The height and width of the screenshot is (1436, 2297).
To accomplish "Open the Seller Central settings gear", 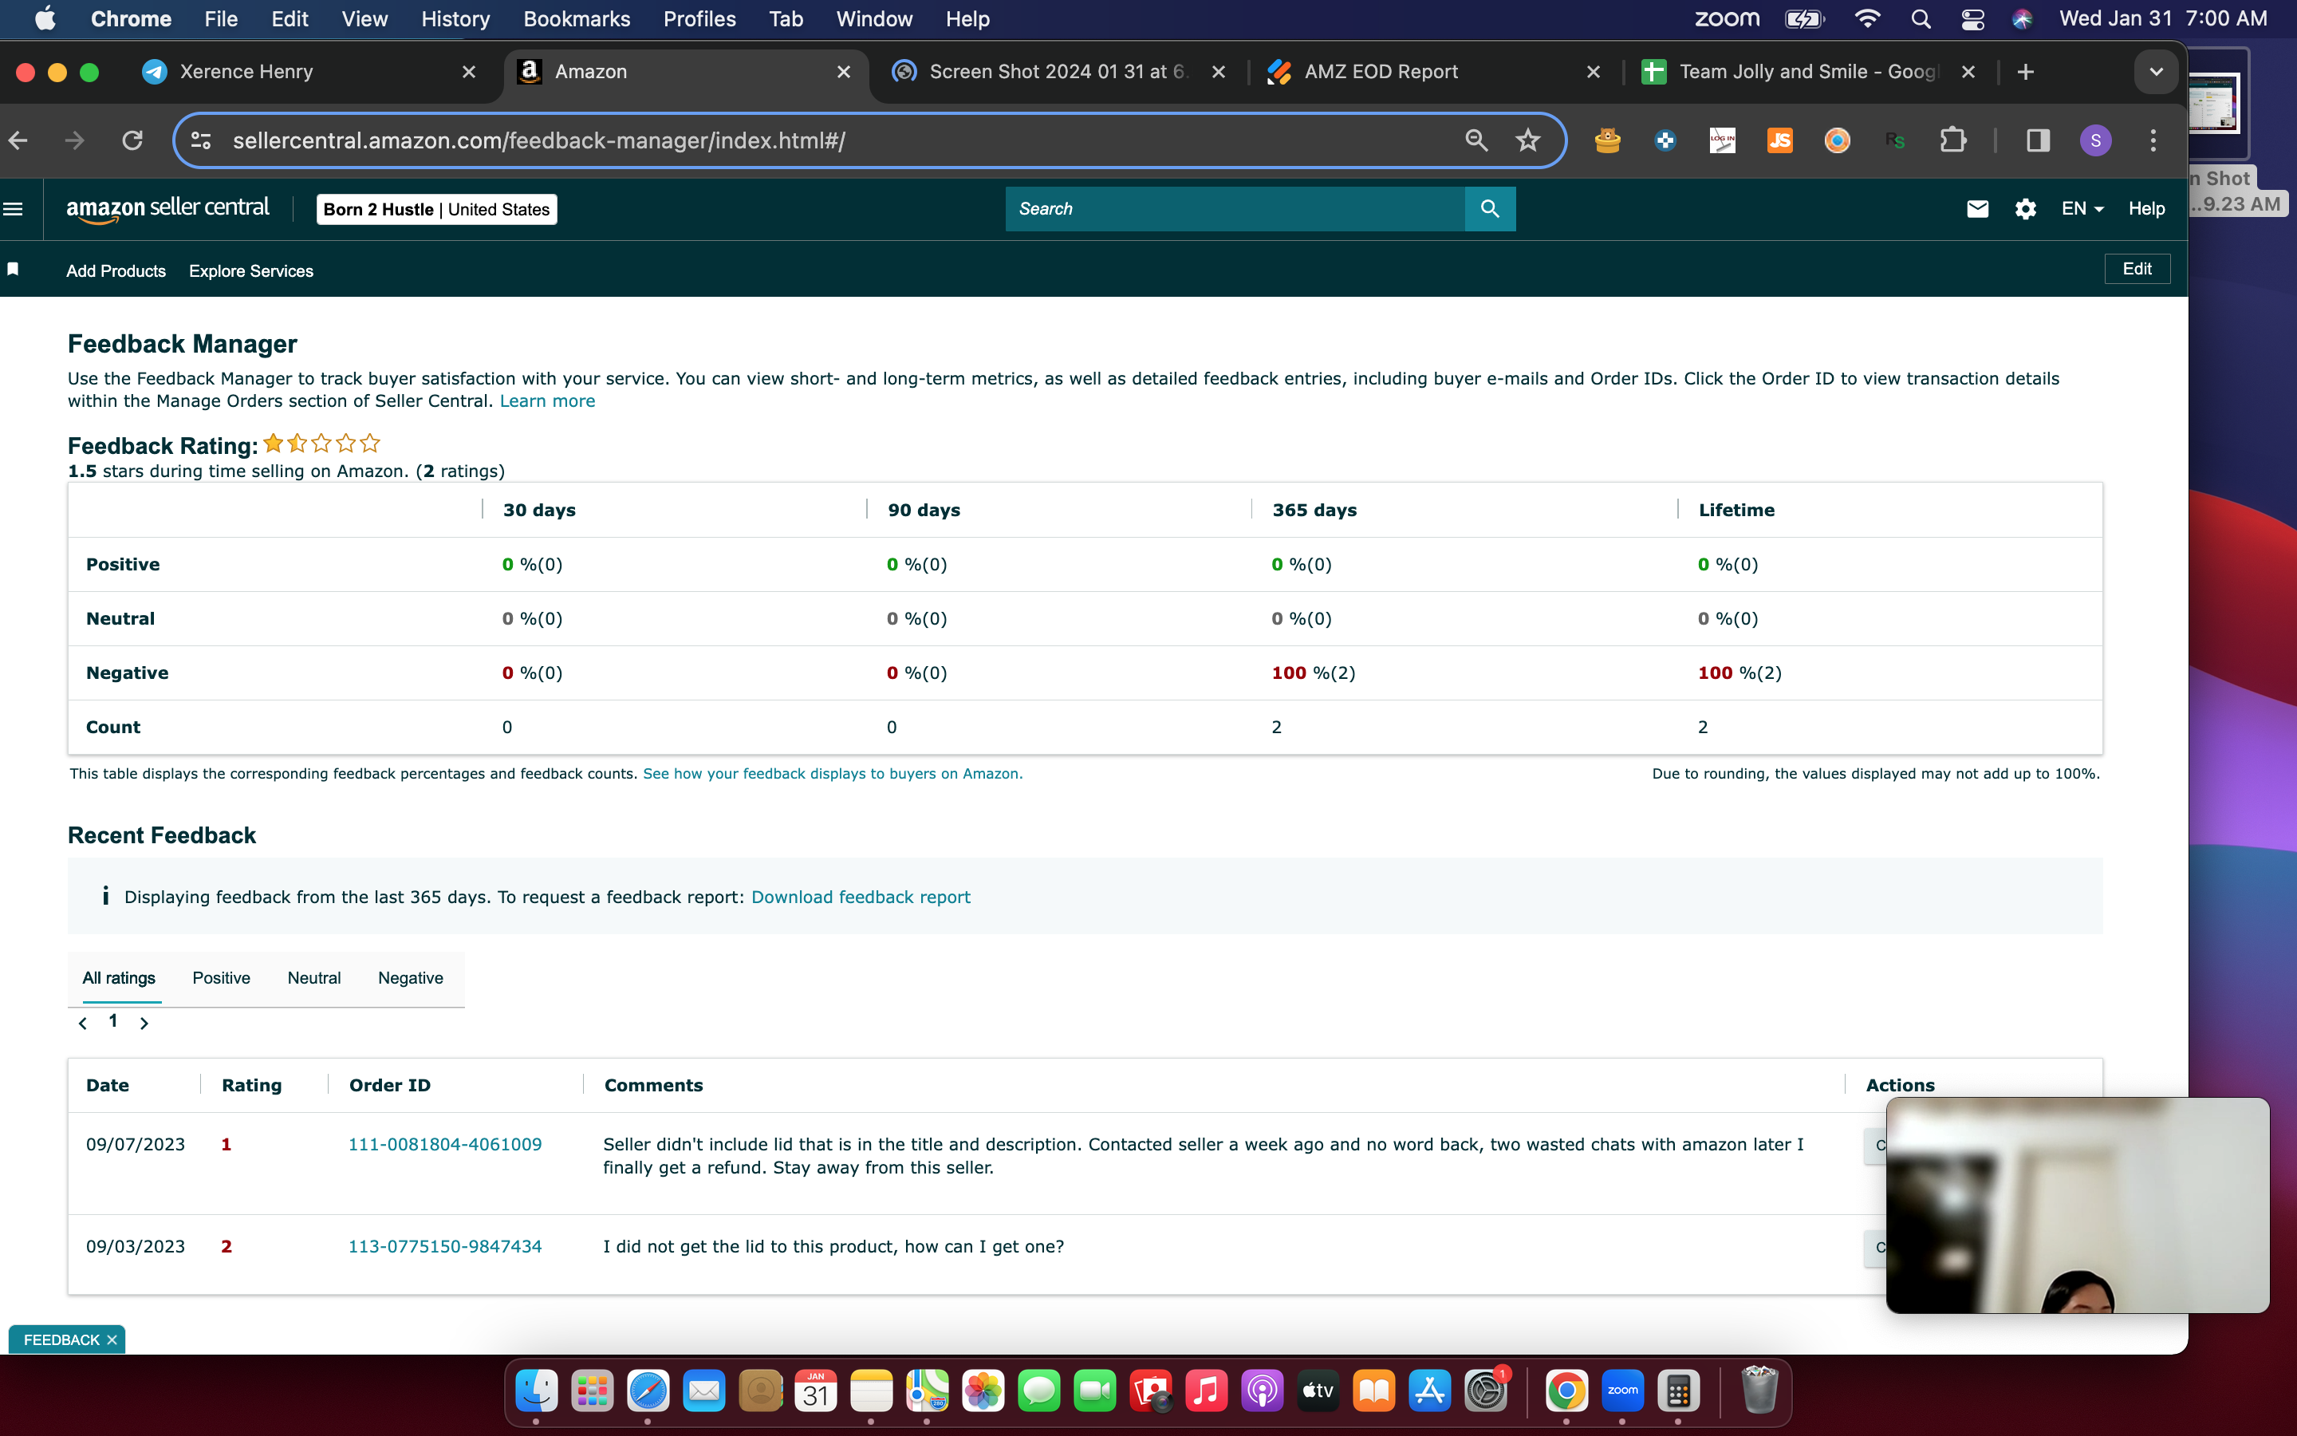I will coord(2024,209).
